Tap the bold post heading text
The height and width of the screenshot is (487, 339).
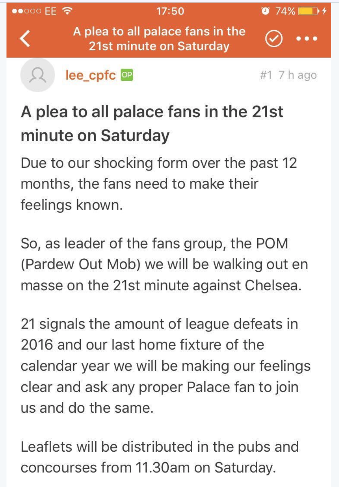(151, 123)
